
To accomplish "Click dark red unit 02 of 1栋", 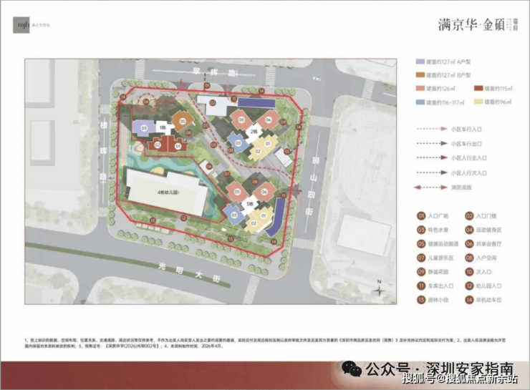I will pyautogui.click(x=158, y=145).
